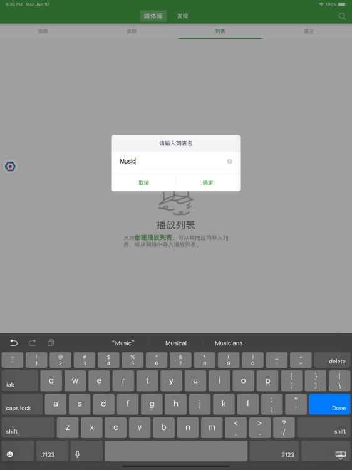This screenshot has width=352, height=470.
Task: Tap the right .?123 key
Action: [274, 451]
